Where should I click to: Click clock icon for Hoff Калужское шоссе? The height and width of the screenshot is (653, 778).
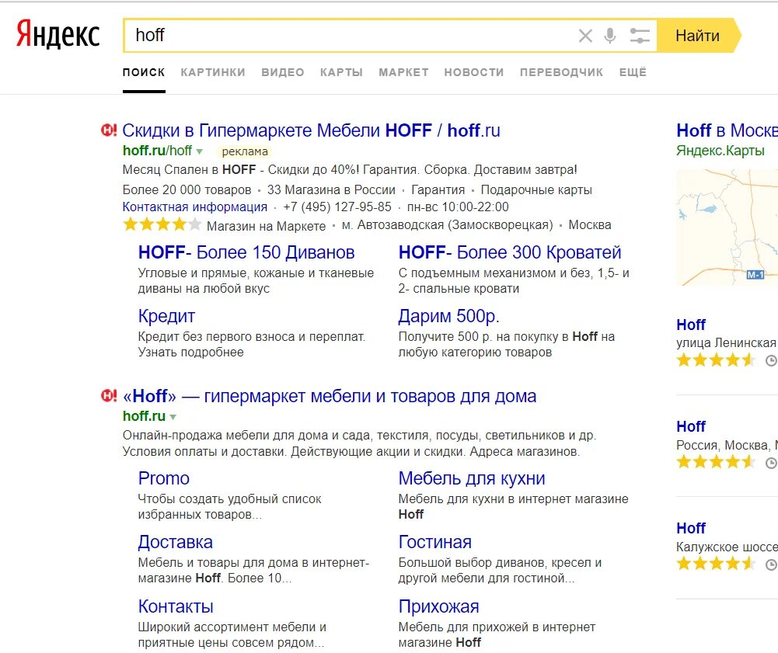pos(771,564)
